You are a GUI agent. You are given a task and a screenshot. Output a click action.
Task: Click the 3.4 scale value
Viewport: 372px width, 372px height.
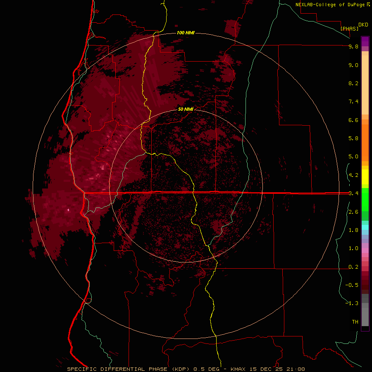(353, 193)
